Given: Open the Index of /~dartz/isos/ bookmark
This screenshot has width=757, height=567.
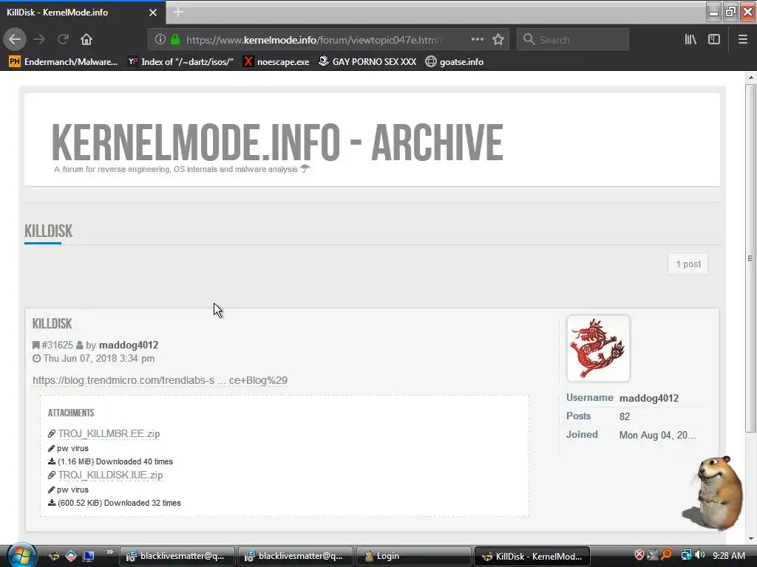Looking at the screenshot, I should tap(180, 62).
